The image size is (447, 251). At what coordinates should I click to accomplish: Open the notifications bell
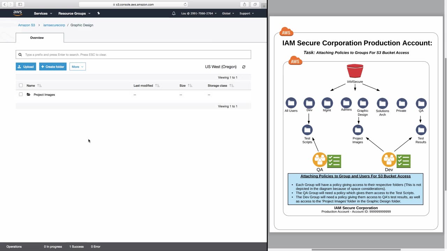pyautogui.click(x=174, y=13)
